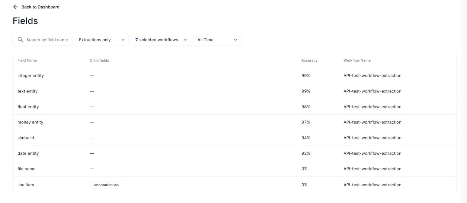467x203 pixels.
Task: Select the integer entity row
Action: tap(234, 76)
